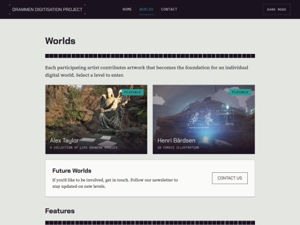Click 'A collection of life drawing studies' caption
Image resolution: width=300 pixels, height=225 pixels.
point(83,148)
